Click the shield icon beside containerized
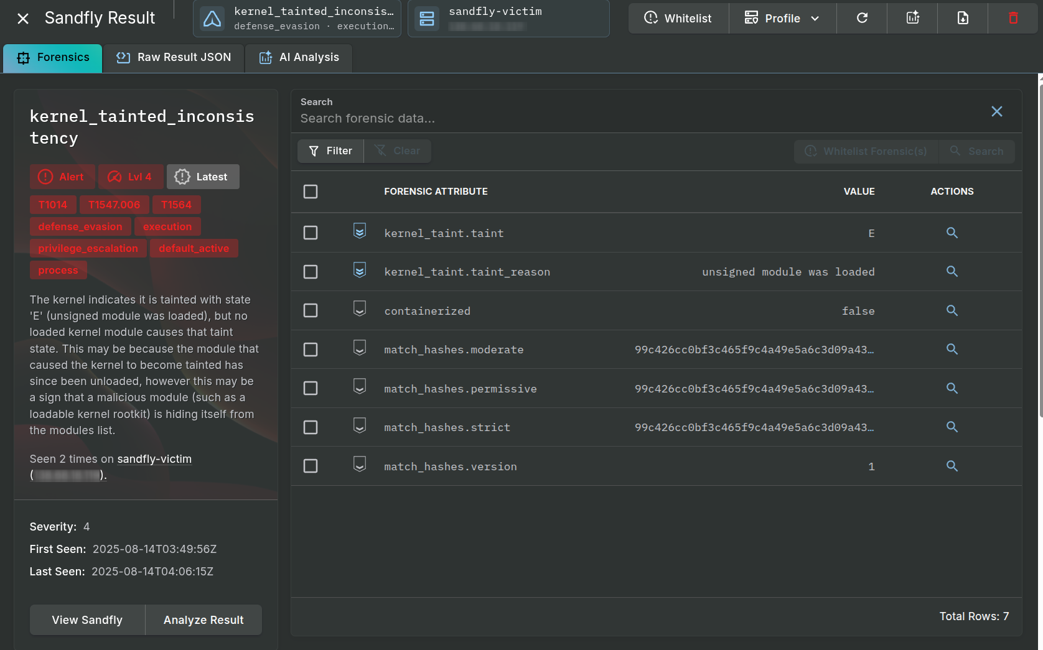The image size is (1043, 650). [x=360, y=309]
